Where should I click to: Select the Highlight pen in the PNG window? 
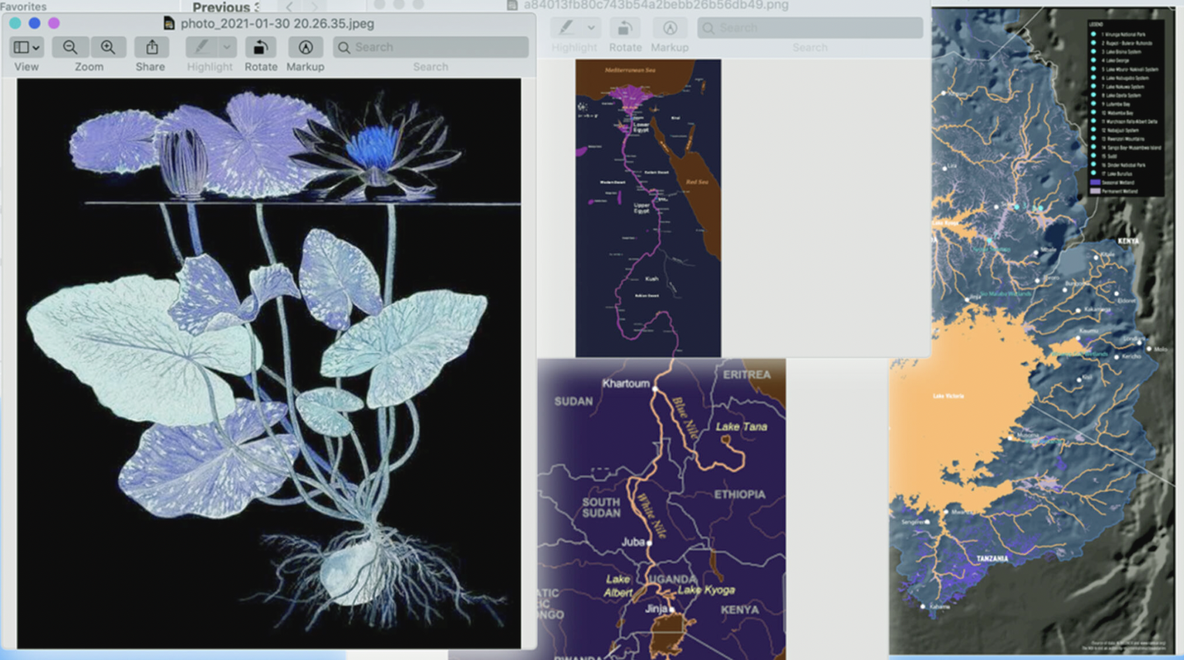tap(566, 28)
